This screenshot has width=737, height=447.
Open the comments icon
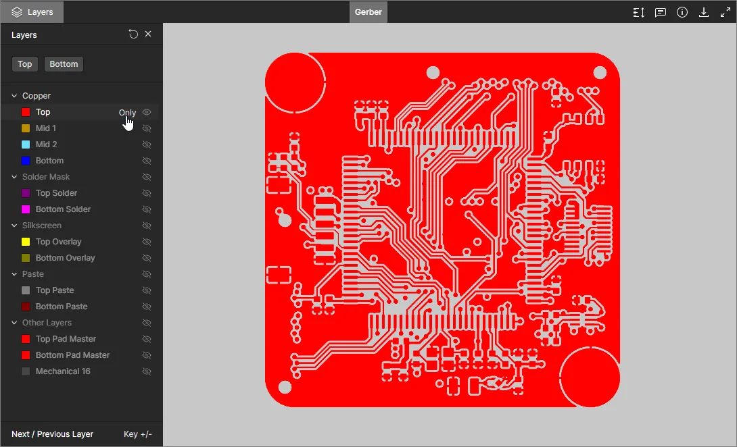click(x=661, y=12)
